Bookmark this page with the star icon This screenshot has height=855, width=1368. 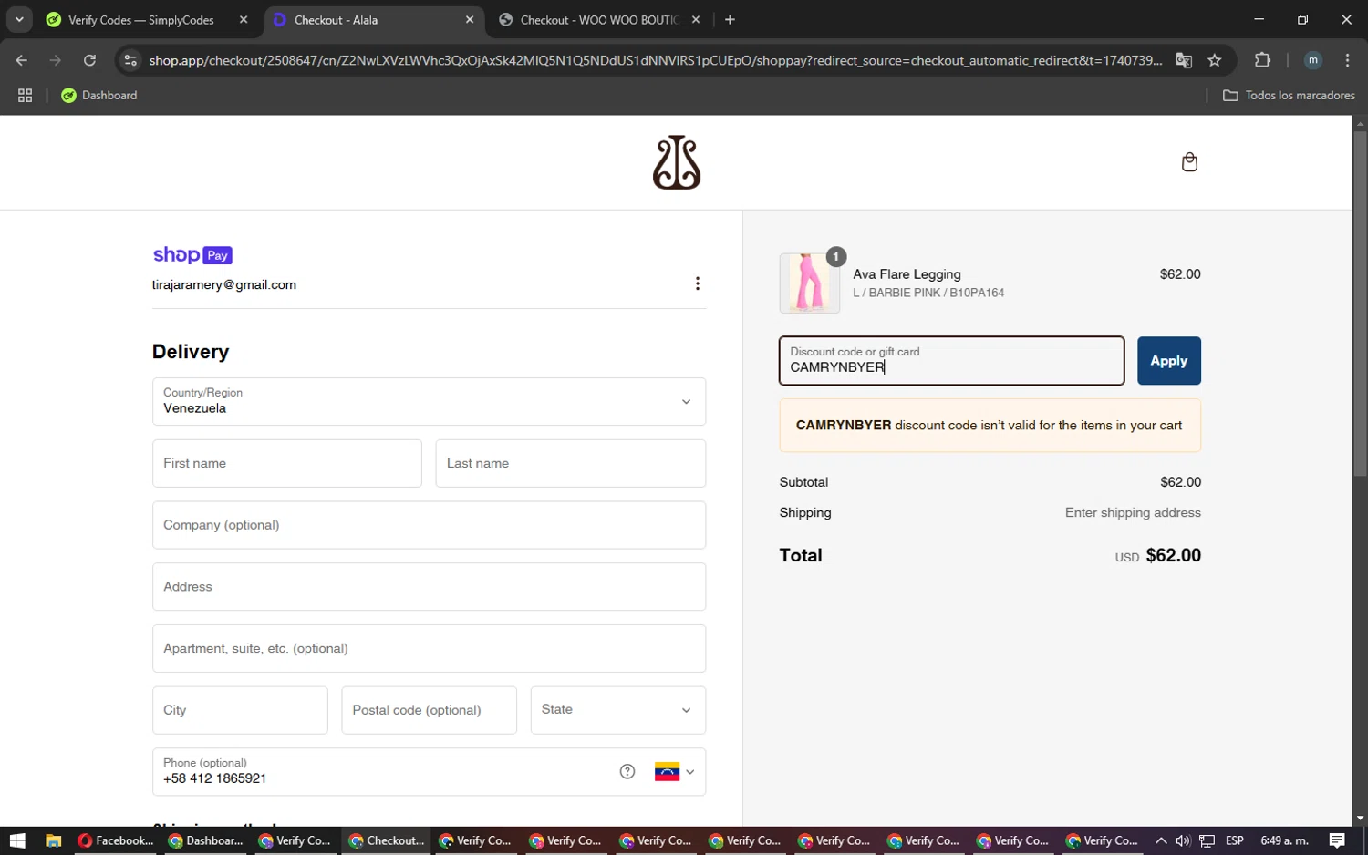pyautogui.click(x=1215, y=60)
